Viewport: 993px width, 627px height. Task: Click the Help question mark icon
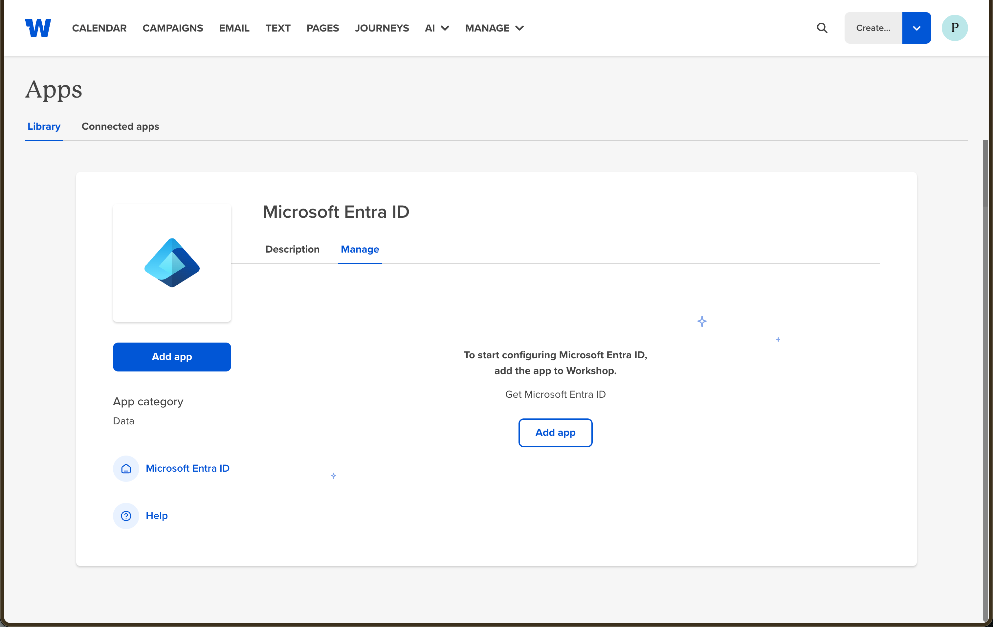[x=126, y=516]
